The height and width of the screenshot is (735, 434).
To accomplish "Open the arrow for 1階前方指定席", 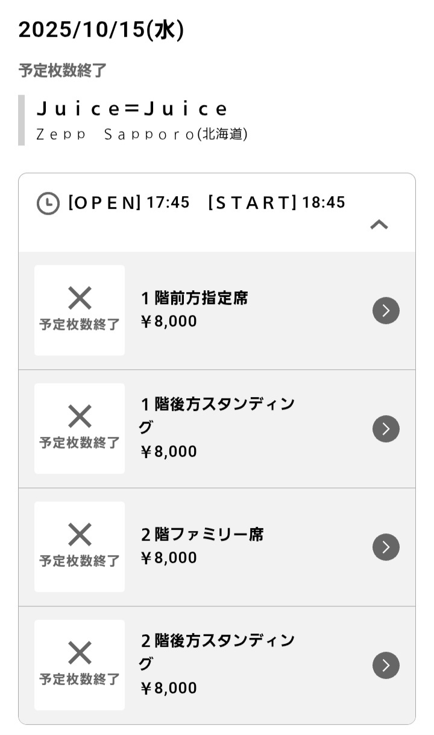I will pos(386,311).
